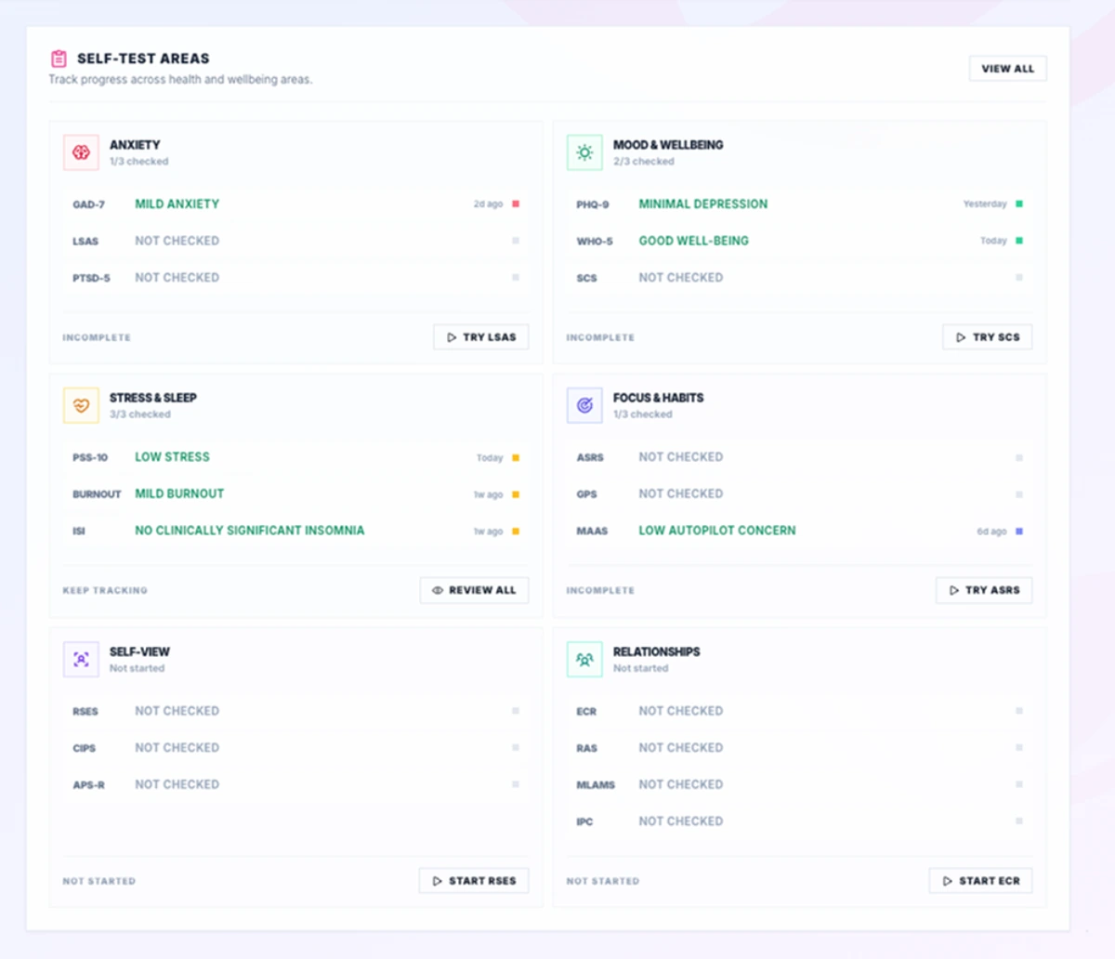1115x959 pixels.
Task: Select the ECR test label
Action: [586, 712]
